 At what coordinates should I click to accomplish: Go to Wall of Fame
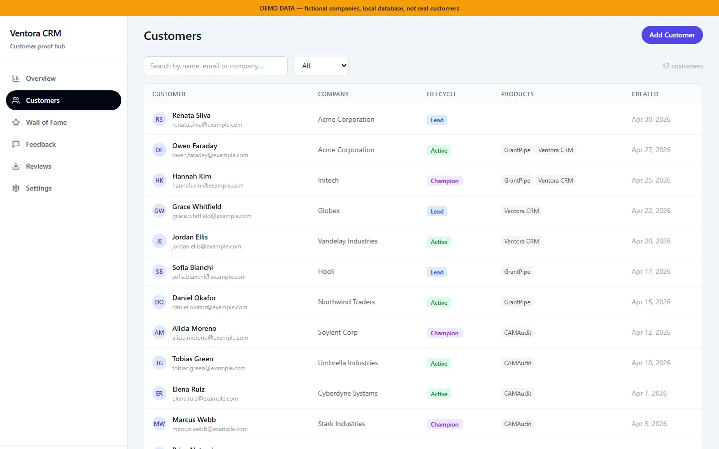click(63, 122)
